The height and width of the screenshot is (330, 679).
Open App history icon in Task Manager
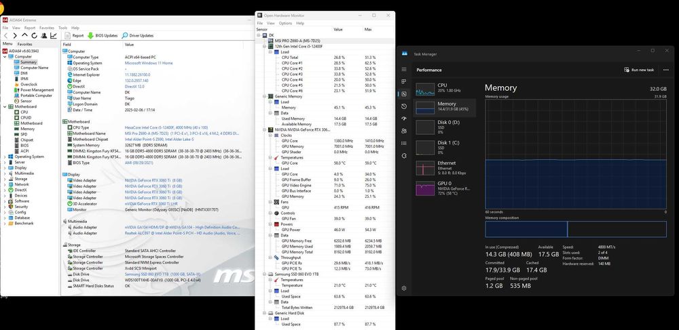coord(404,106)
